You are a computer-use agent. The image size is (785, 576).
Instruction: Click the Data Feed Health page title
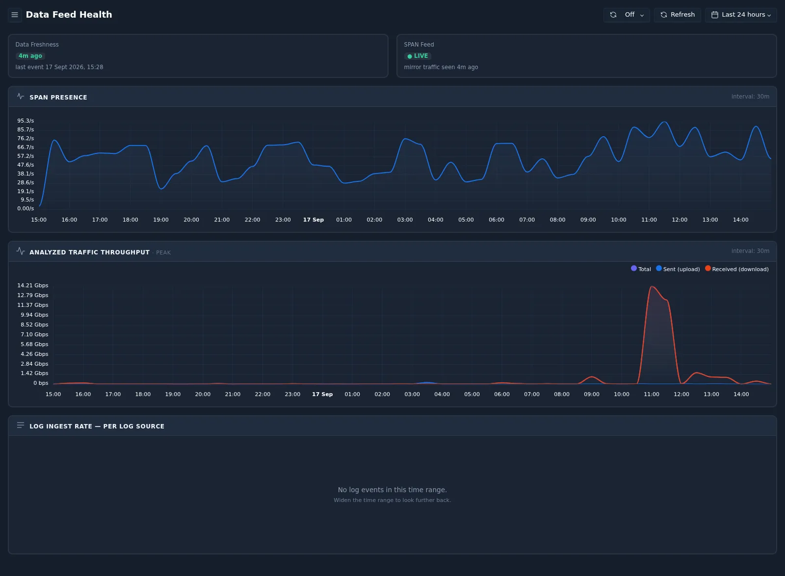(x=69, y=15)
